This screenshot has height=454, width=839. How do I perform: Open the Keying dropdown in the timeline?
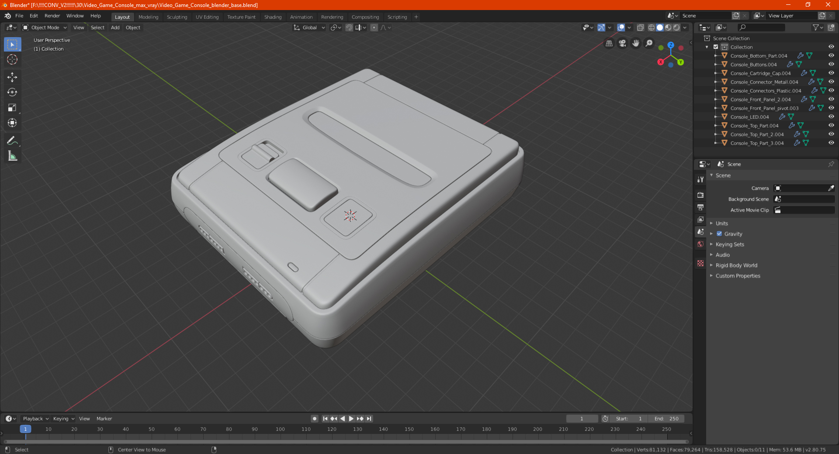[63, 419]
